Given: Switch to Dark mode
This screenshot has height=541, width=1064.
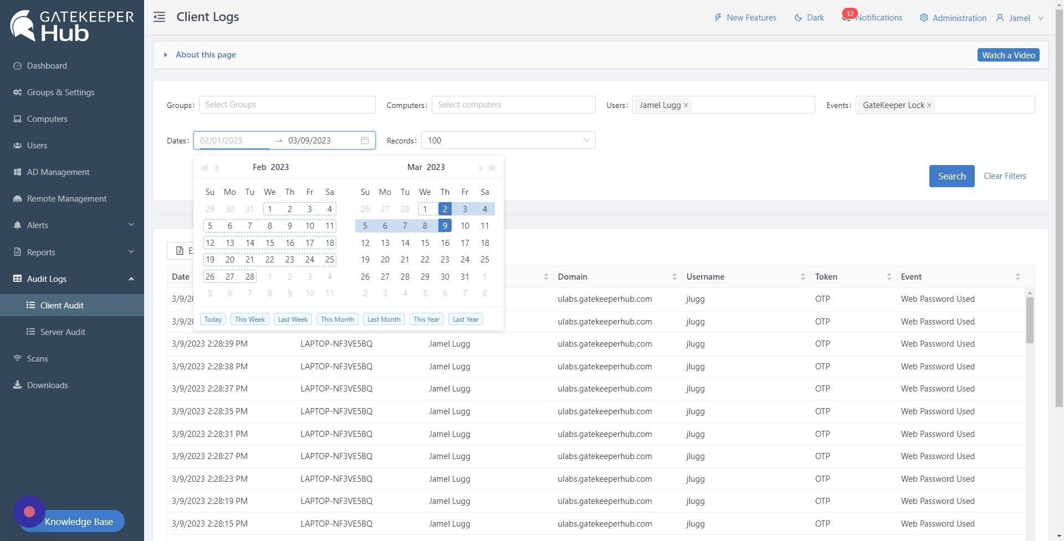Looking at the screenshot, I should (809, 18).
